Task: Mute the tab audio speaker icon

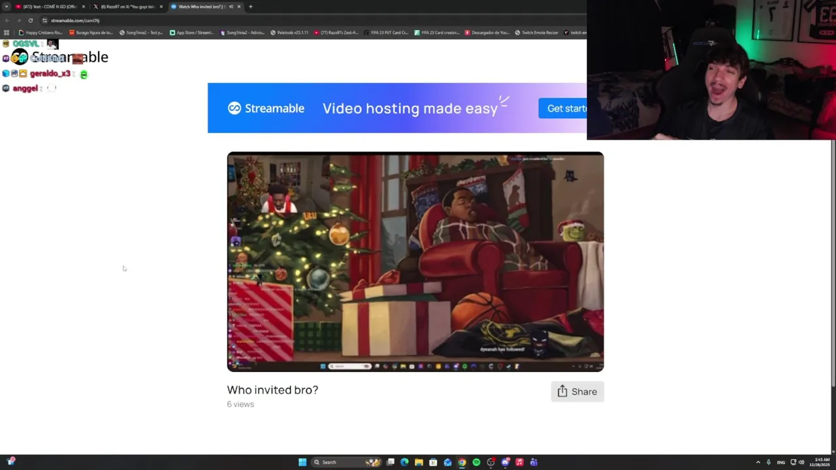Action: click(x=231, y=7)
